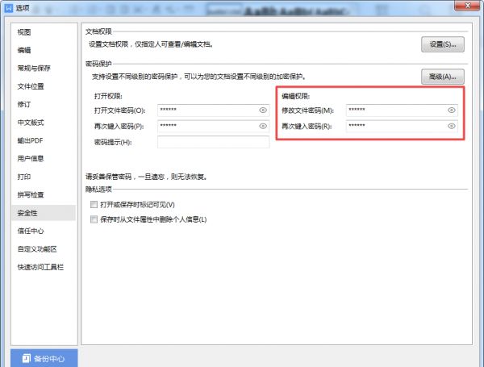Focus the 打开文件密码 input field
484x367 pixels.
coord(206,110)
